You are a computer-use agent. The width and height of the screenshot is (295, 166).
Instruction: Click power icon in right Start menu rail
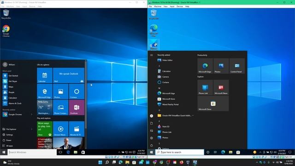152,145
